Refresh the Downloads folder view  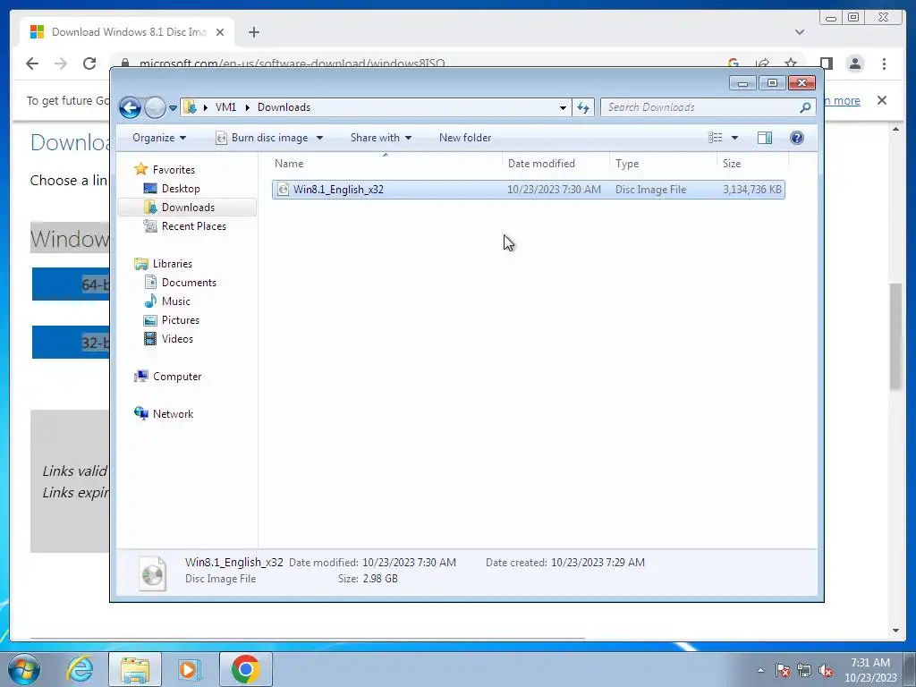(x=583, y=107)
